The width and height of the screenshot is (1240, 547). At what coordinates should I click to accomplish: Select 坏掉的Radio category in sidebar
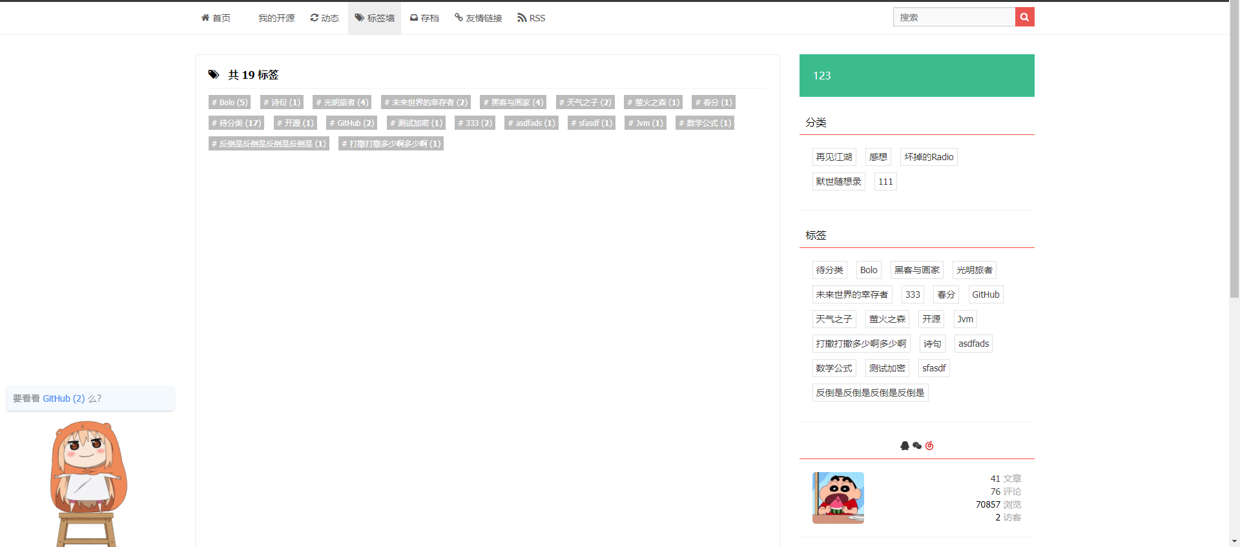tap(929, 157)
